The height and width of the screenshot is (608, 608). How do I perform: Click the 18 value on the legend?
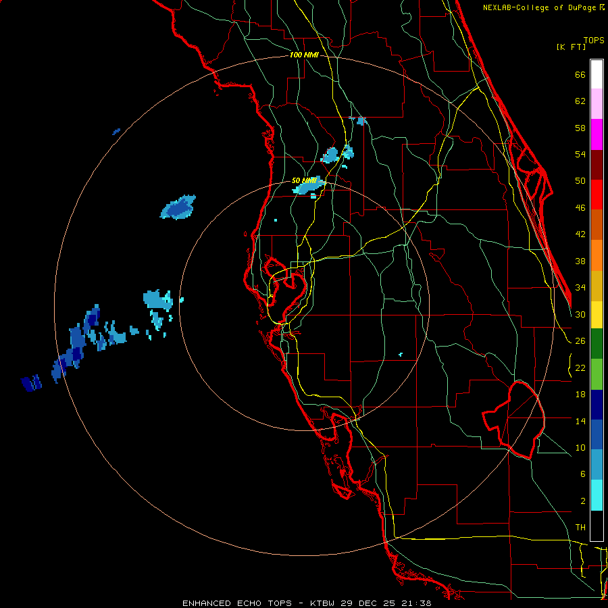click(x=580, y=395)
